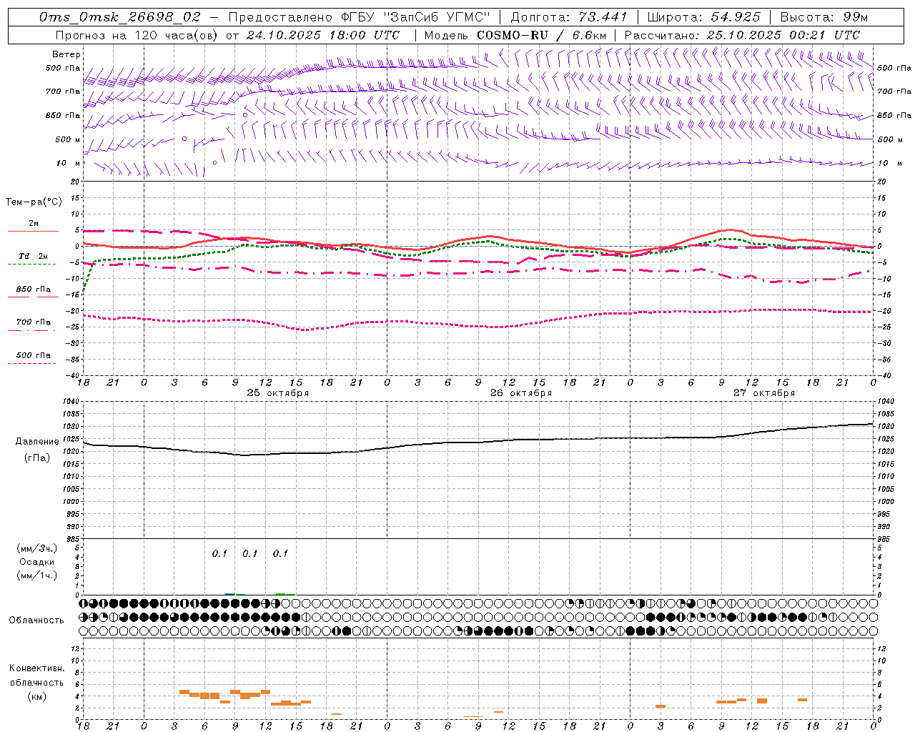Viewport: 915px width, 732px height.
Task: Click the solid red 2м legend line
Action: 33,231
